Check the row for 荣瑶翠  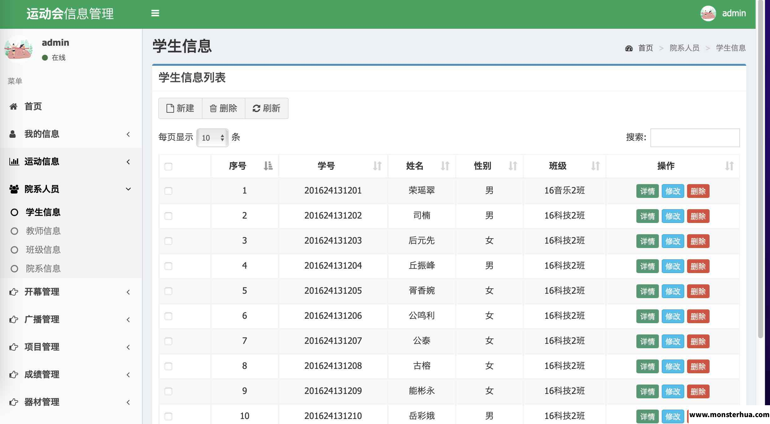pyautogui.click(x=168, y=191)
